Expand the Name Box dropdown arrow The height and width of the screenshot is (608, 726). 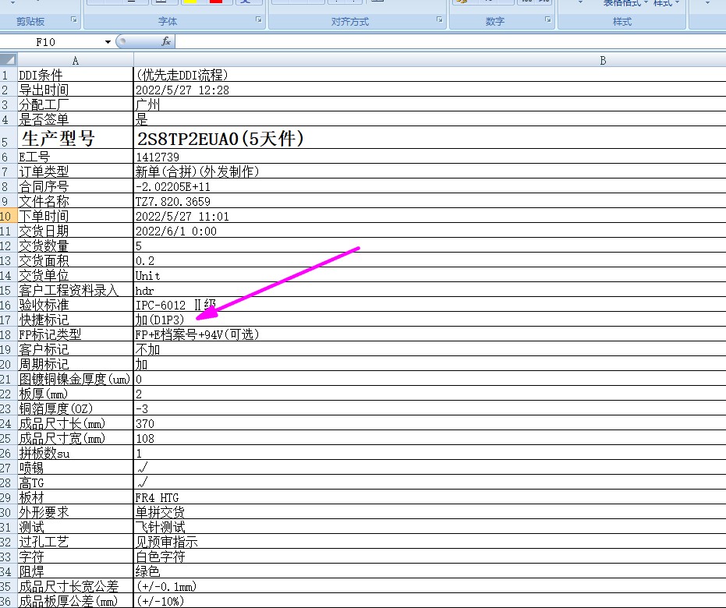(x=108, y=42)
